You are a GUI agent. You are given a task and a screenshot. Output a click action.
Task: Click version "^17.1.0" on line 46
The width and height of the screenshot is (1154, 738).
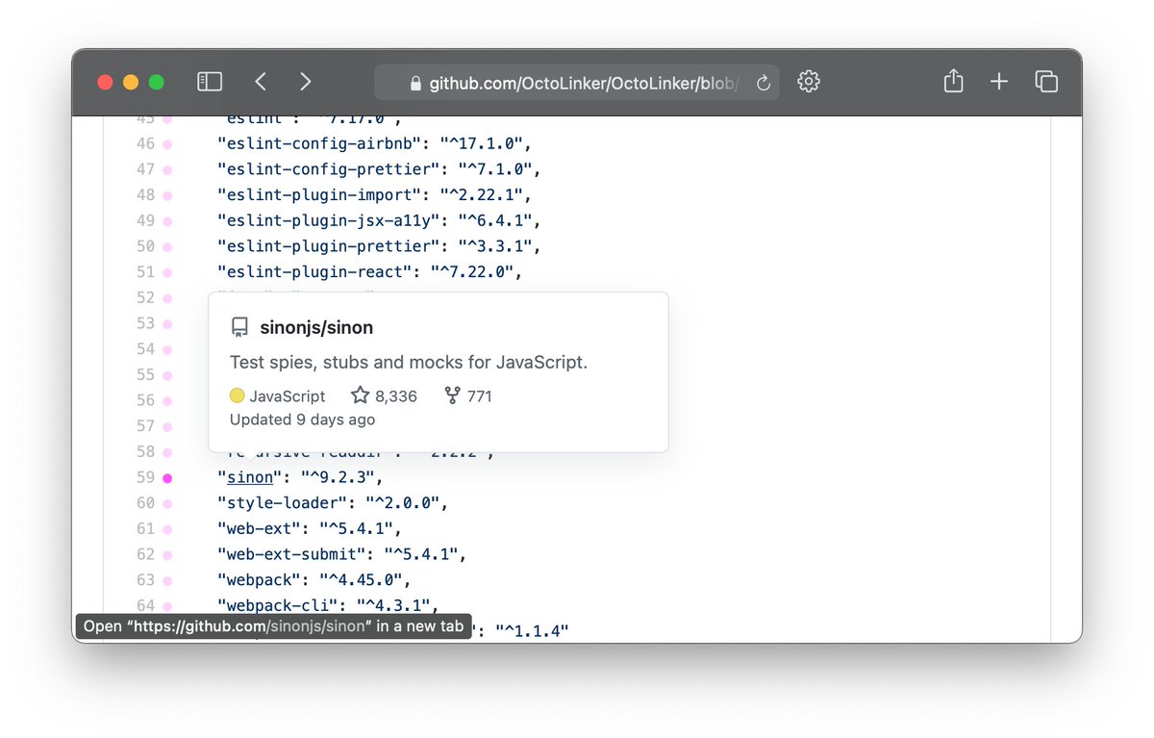point(481,143)
